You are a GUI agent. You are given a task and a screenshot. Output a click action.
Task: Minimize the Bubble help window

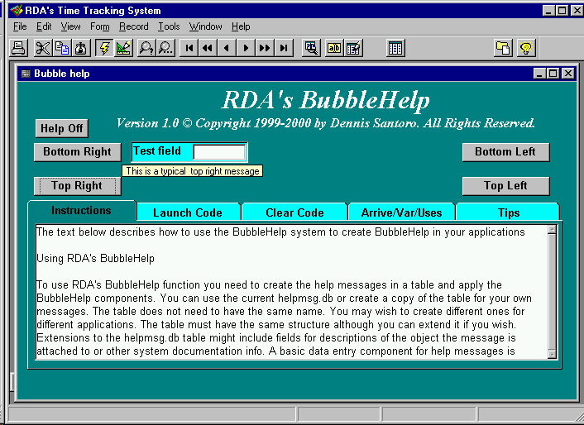[539, 74]
